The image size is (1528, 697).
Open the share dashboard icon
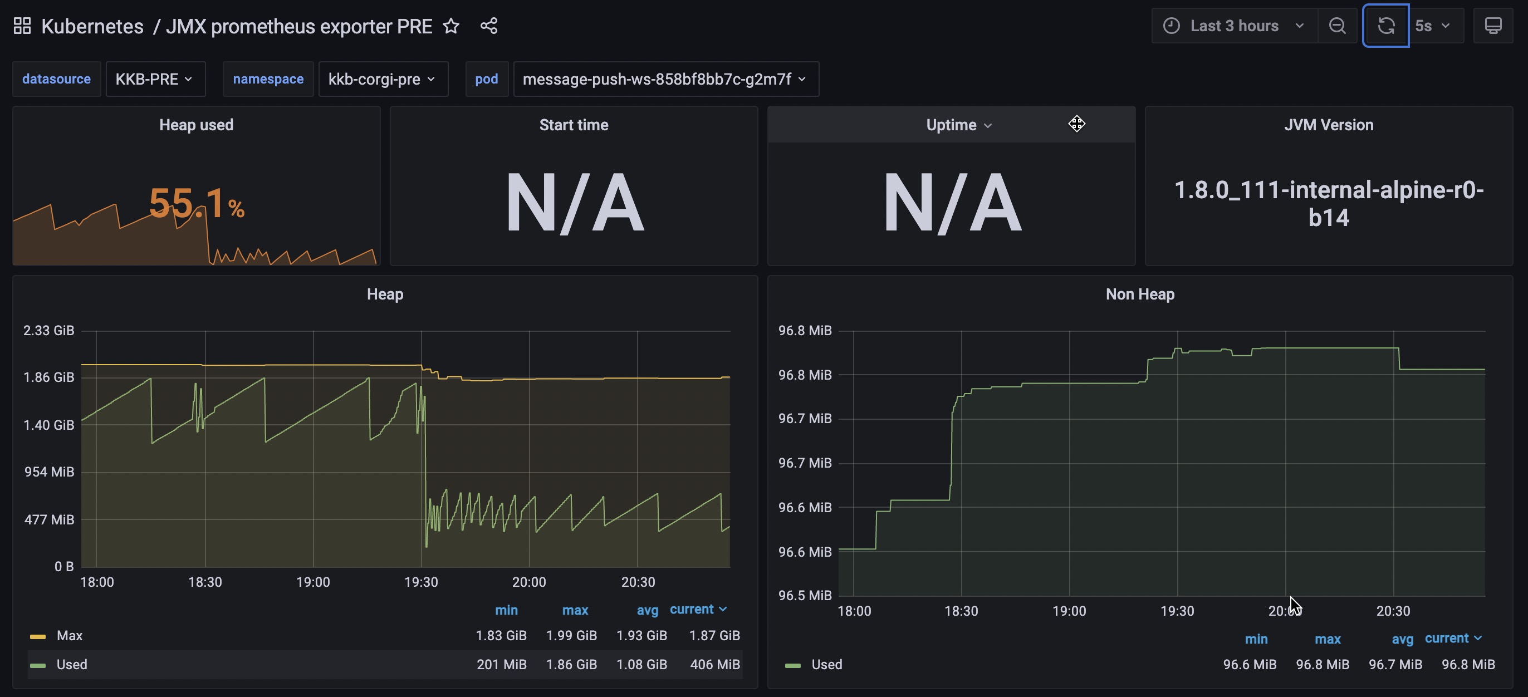[489, 26]
